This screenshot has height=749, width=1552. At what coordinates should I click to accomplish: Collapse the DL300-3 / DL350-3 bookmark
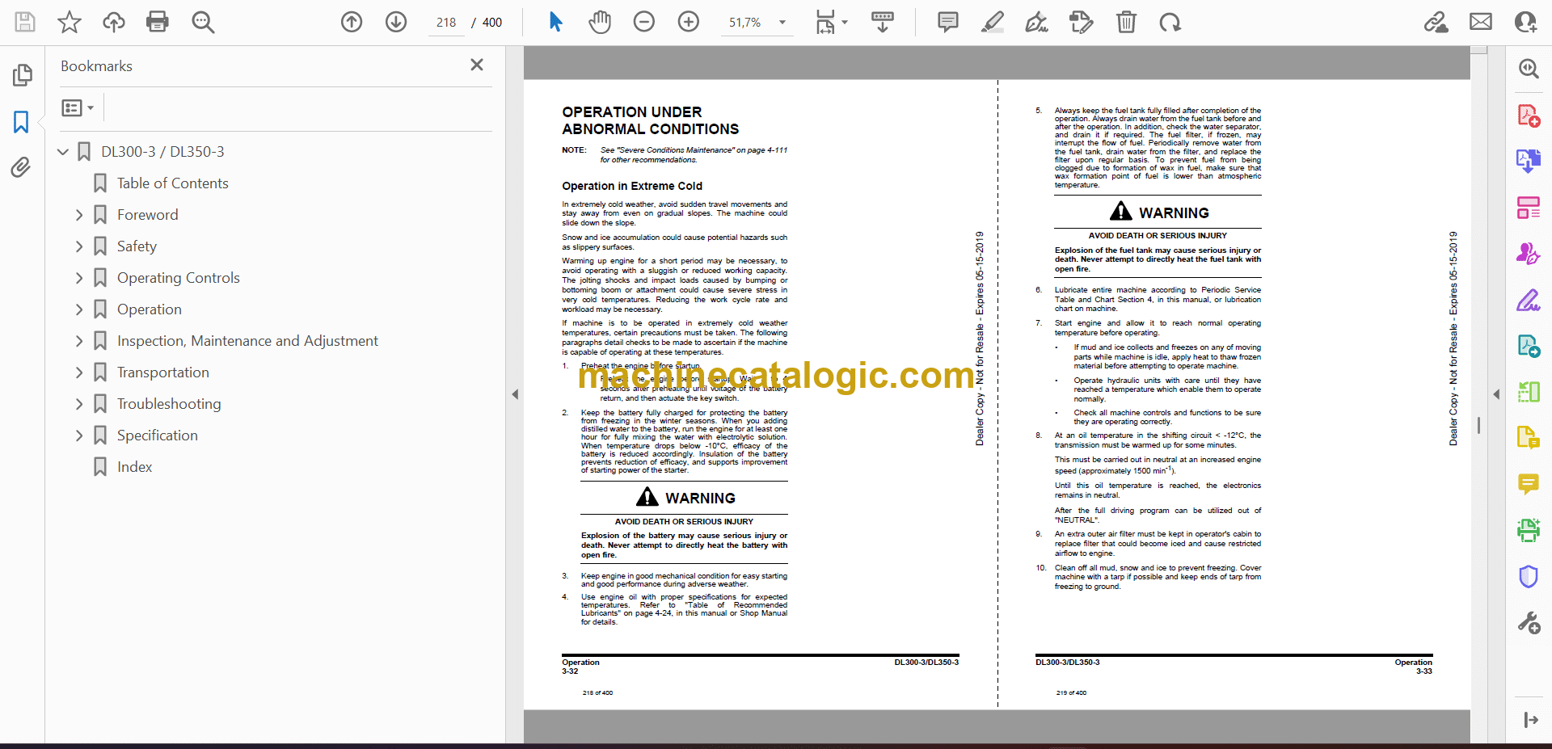63,152
